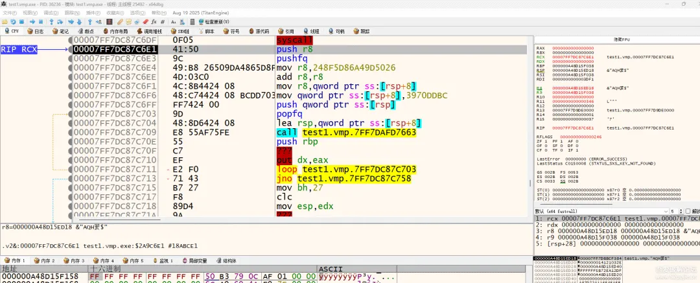The image size is (700, 283).
Task: Click the Trace Into icon
Action: [x=71, y=22]
